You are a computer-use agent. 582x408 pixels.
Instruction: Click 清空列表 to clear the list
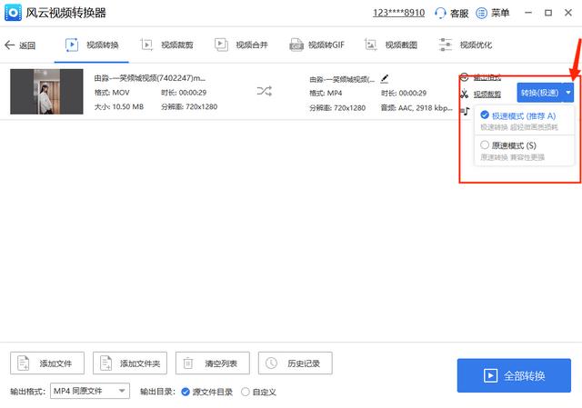(x=213, y=363)
